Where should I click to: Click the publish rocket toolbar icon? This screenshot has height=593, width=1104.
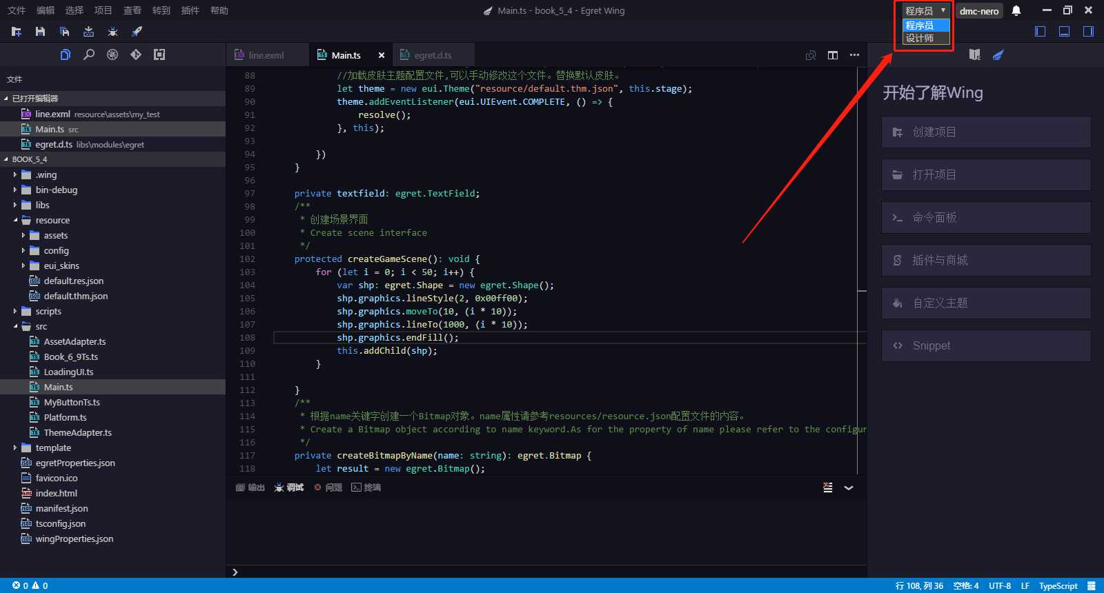click(x=137, y=32)
